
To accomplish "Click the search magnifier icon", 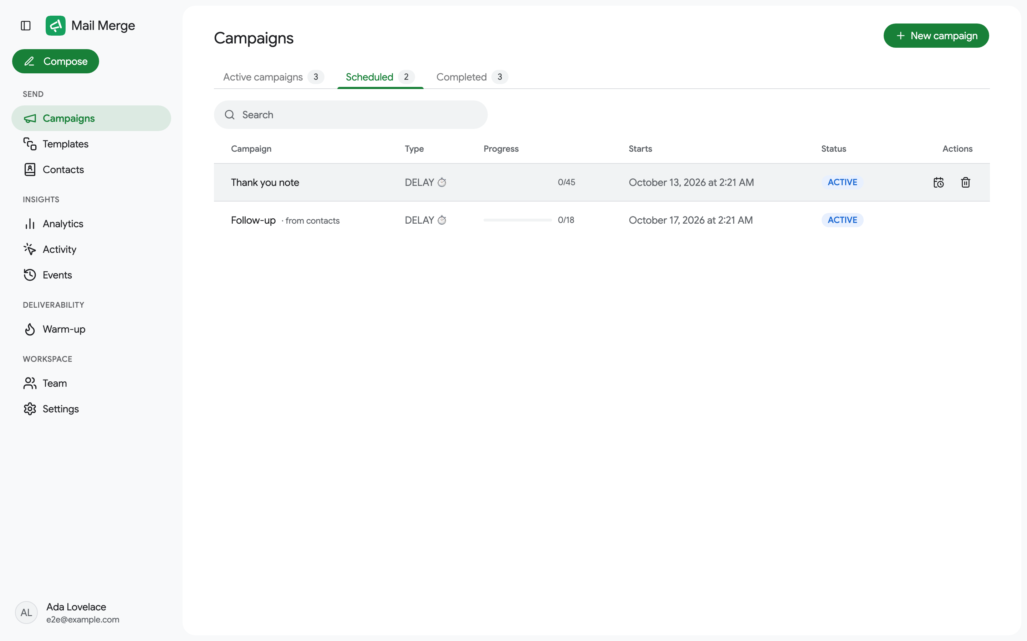I will 230,114.
